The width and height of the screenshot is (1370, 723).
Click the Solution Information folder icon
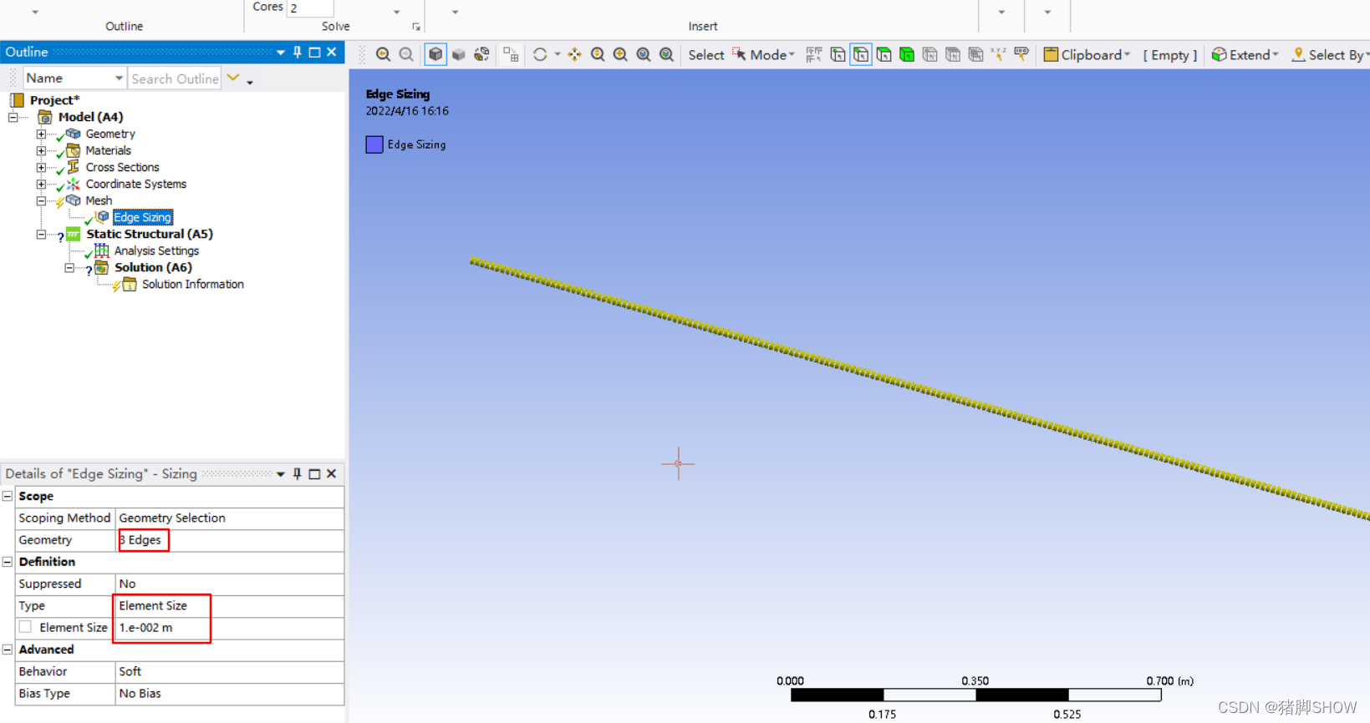point(130,284)
